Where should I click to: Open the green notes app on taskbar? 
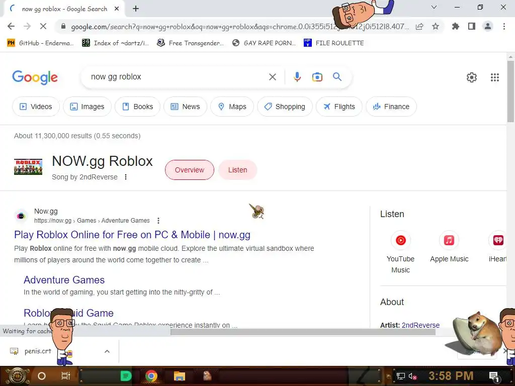126,376
